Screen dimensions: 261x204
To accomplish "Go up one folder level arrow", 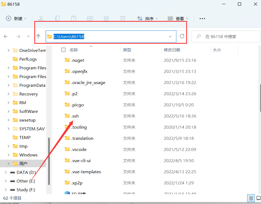I will pyautogui.click(x=38, y=36).
